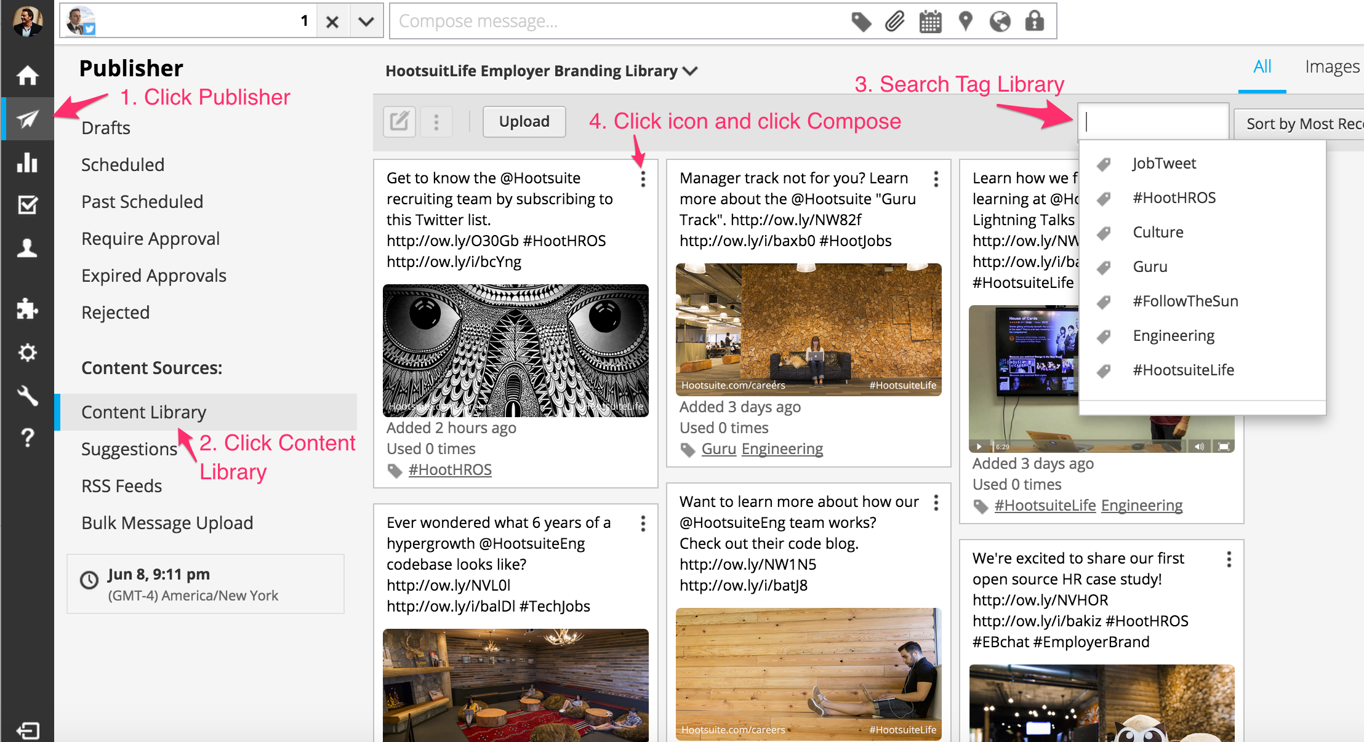Screen dimensions: 1364x742
Task: Open Settings gear icon in sidebar
Action: pos(27,352)
